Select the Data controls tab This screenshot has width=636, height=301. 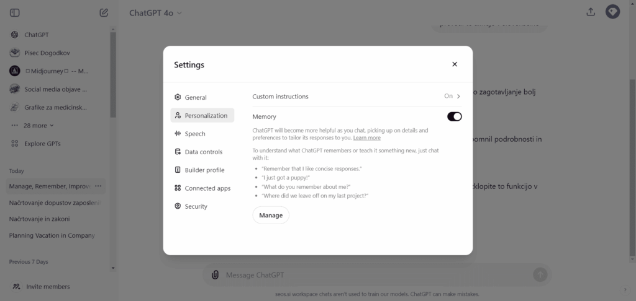pos(203,152)
